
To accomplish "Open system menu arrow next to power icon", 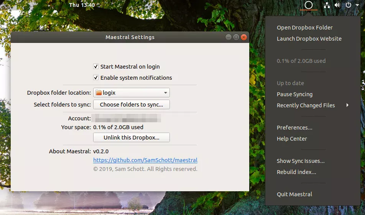I will (357, 5).
